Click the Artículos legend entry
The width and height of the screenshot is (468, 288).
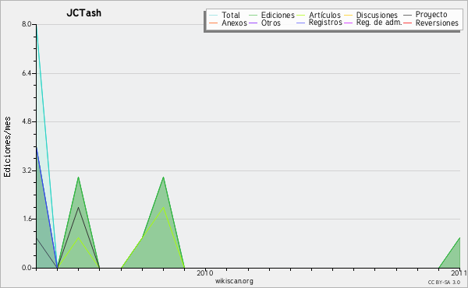coord(318,15)
